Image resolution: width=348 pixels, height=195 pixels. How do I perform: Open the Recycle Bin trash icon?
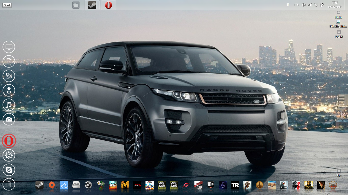[9, 184]
